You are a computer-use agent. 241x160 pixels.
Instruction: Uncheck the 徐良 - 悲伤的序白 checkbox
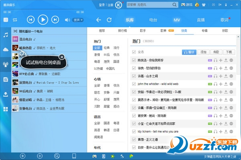coord(134,68)
